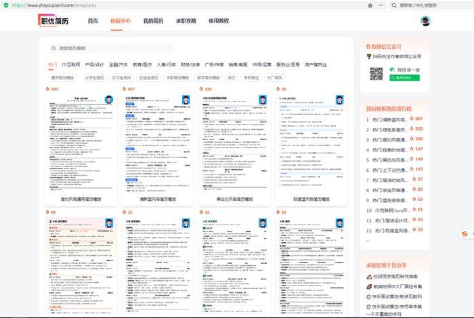Image resolution: width=474 pixels, height=318 pixels.
Task: Click the magnifier icon in template search
Action: point(53,48)
